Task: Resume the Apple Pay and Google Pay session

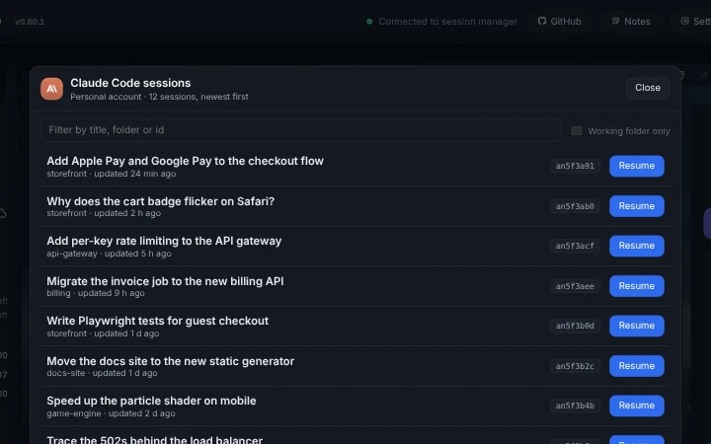Action: point(637,166)
